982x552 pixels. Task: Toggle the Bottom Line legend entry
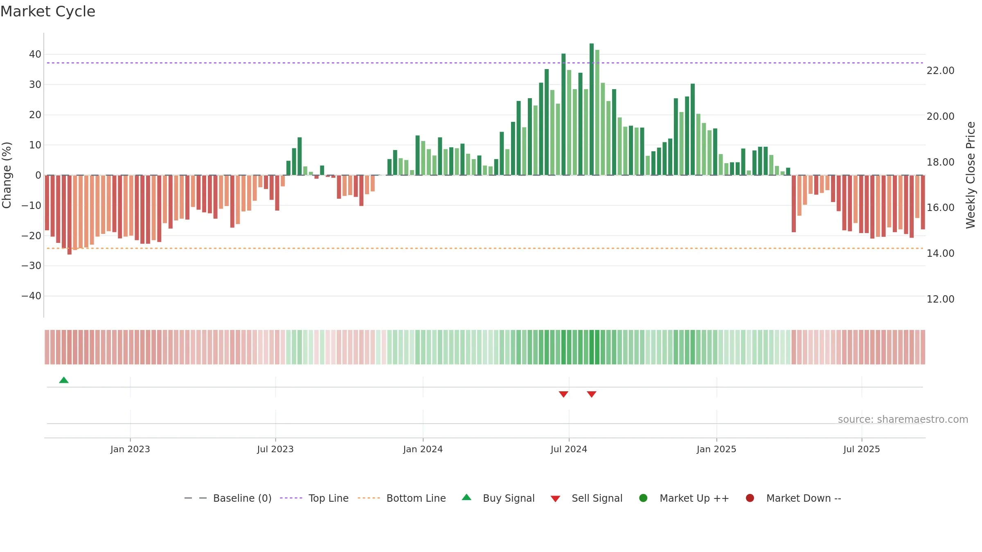point(402,498)
